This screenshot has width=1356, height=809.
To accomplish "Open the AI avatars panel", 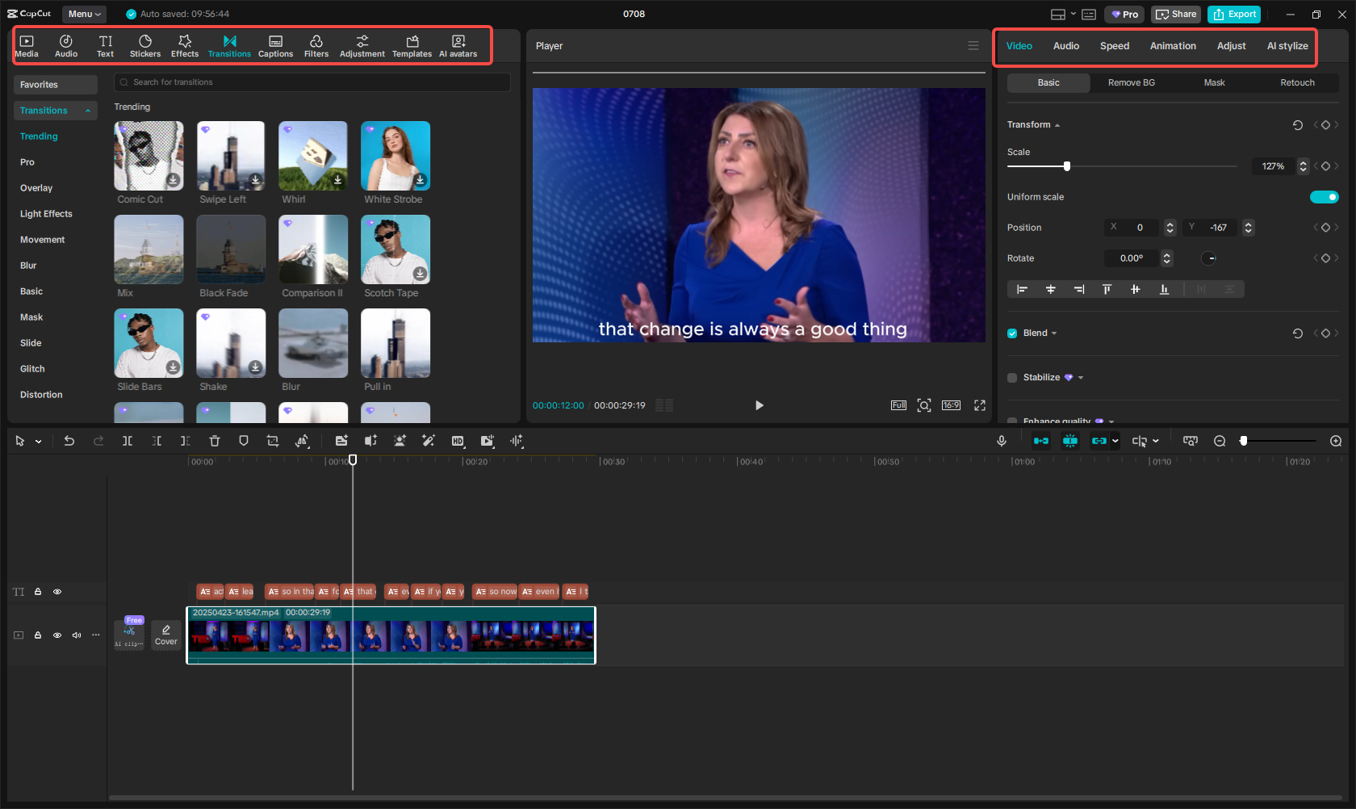I will click(x=458, y=46).
